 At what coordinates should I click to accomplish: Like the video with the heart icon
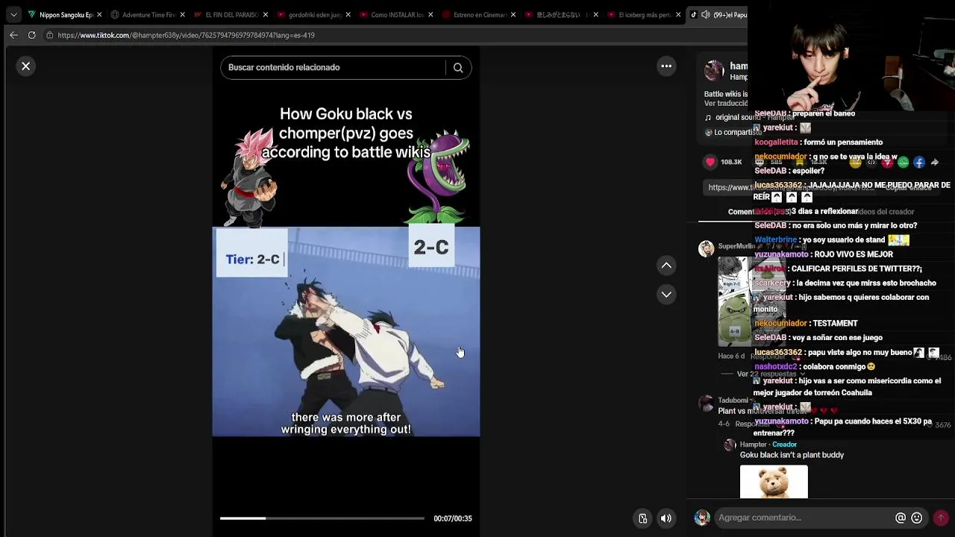710,162
